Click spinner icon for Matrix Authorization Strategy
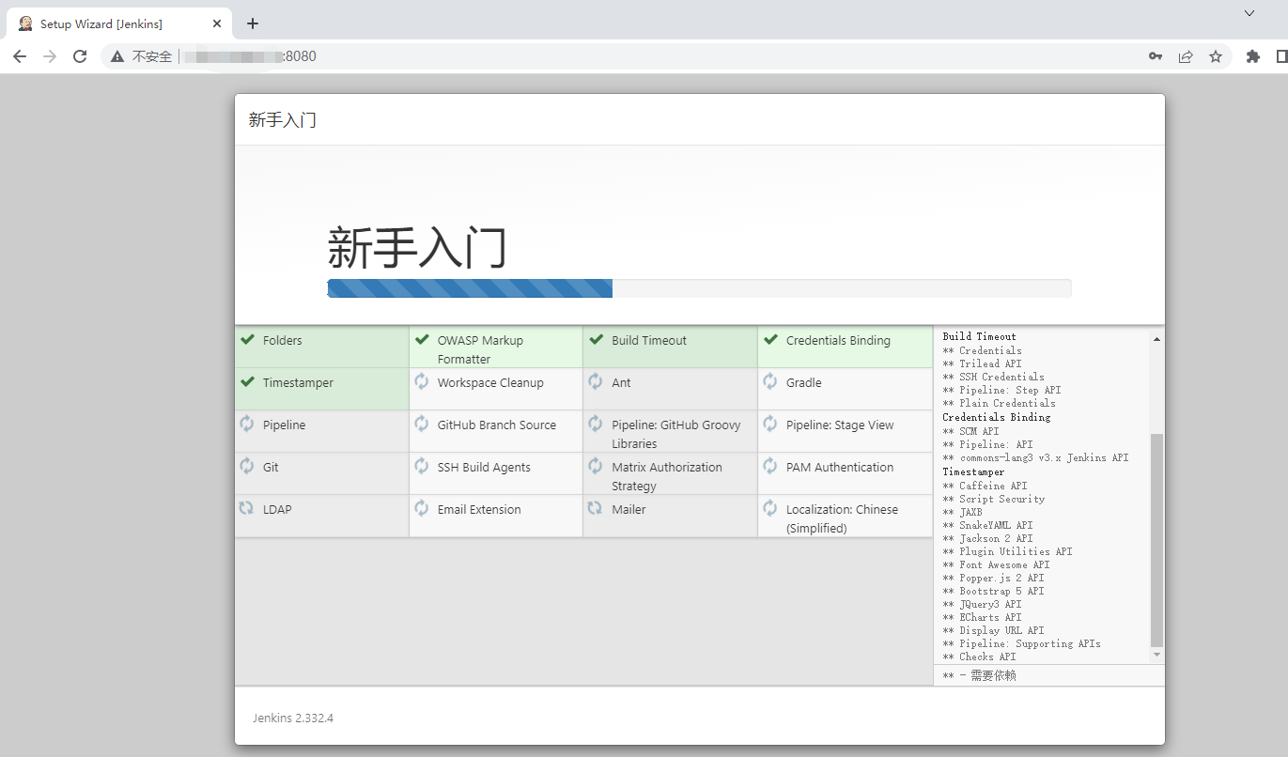The image size is (1288, 757). point(596,466)
